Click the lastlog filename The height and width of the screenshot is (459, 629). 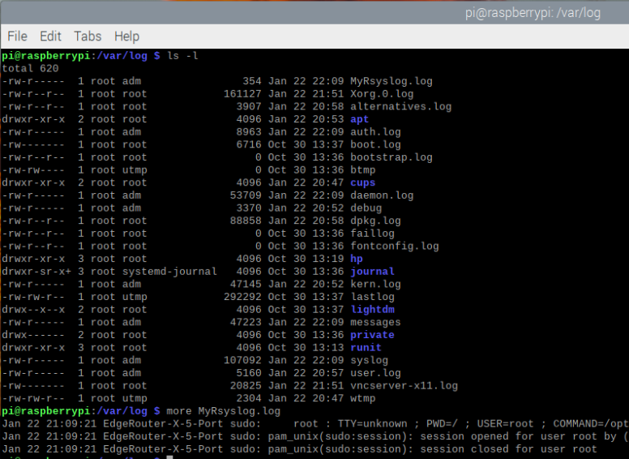(372, 298)
